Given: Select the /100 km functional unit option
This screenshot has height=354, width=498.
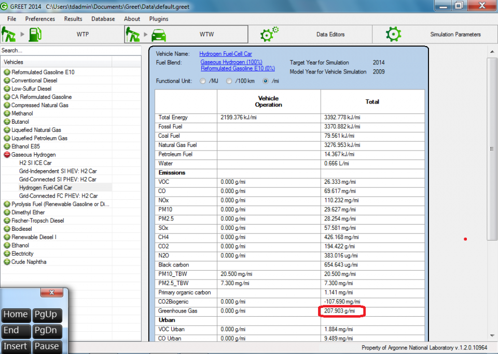Looking at the screenshot, I should tap(229, 81).
